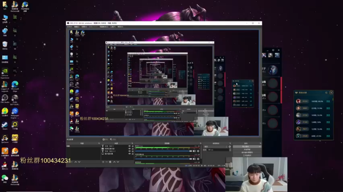Pop out the Sources dock header icon
The image size is (343, 192).
132,143
